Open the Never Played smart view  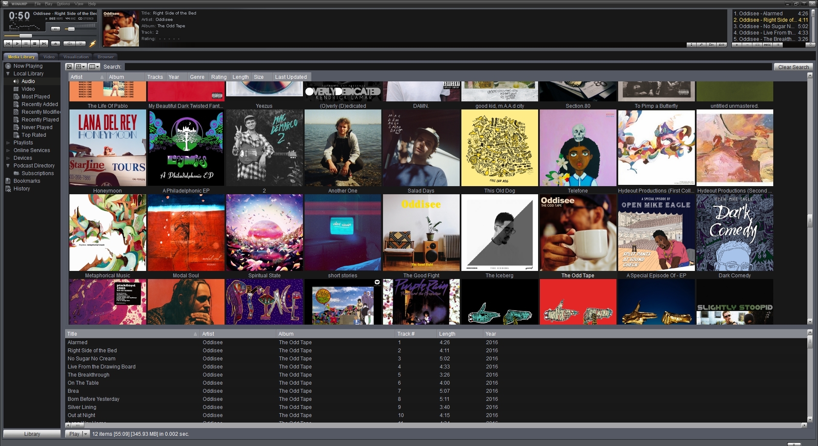[x=37, y=127]
